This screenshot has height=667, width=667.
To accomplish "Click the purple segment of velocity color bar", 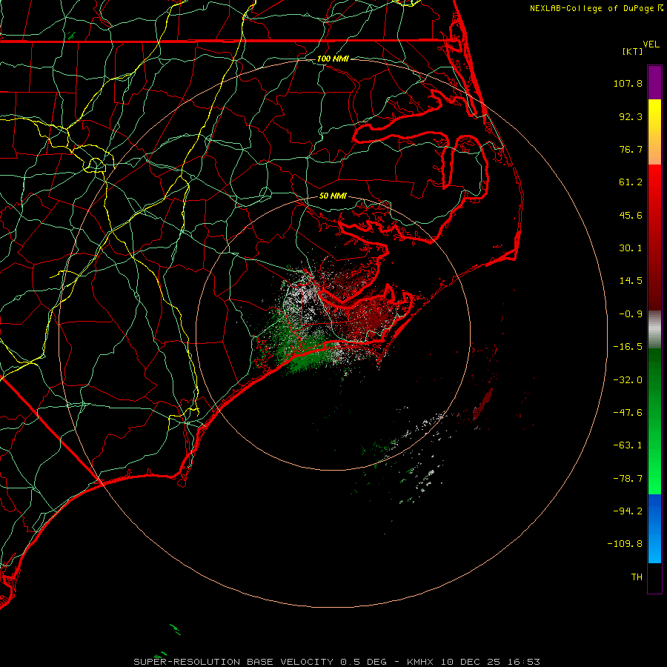I will tap(654, 82).
